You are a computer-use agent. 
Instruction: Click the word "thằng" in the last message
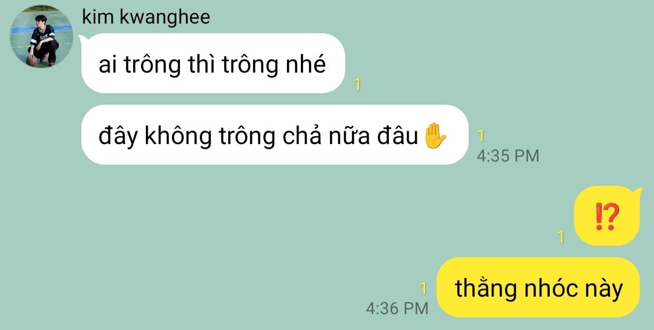(x=486, y=288)
